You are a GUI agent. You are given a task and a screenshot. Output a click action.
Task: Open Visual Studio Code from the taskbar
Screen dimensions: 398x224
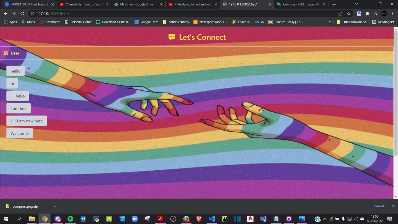(212, 219)
